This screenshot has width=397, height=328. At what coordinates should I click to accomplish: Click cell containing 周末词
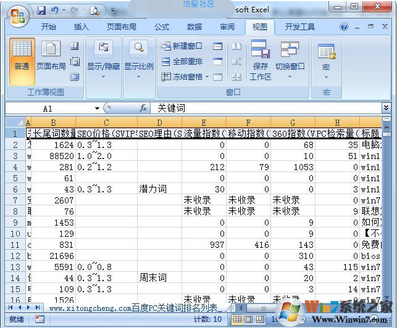pyautogui.click(x=159, y=278)
